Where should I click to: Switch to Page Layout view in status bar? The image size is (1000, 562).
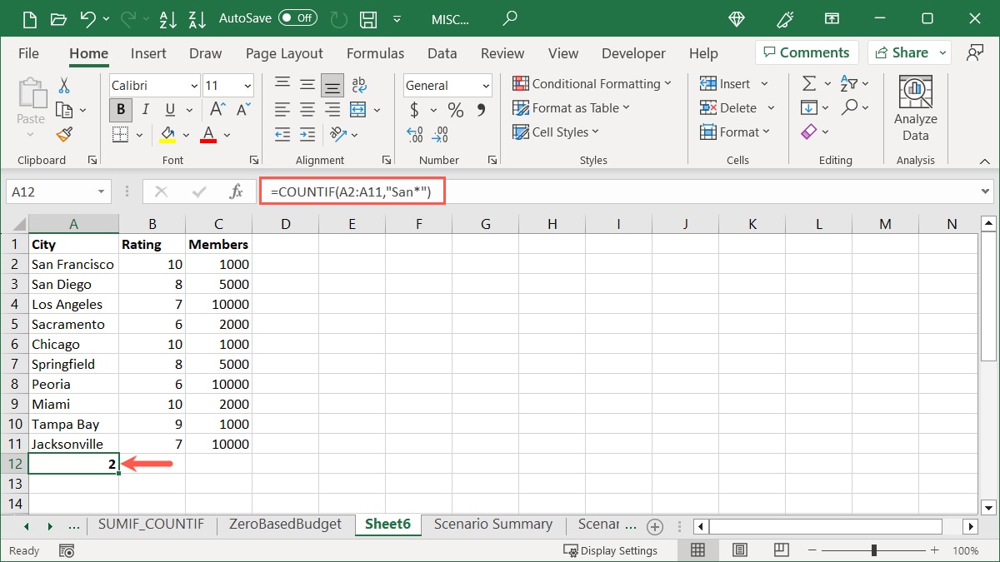[739, 550]
